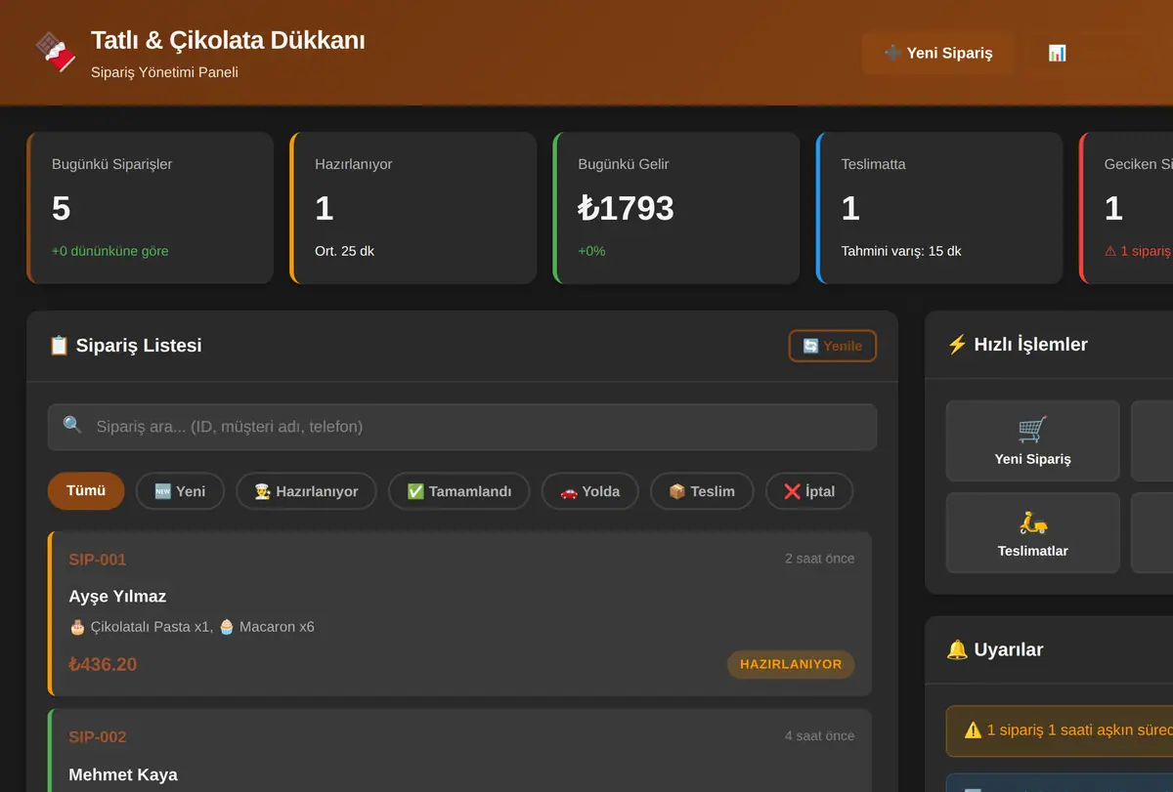Screen dimensions: 1173x792
Task: Click the Sipariş Yönetimi Paneli subtitle
Action: point(164,72)
